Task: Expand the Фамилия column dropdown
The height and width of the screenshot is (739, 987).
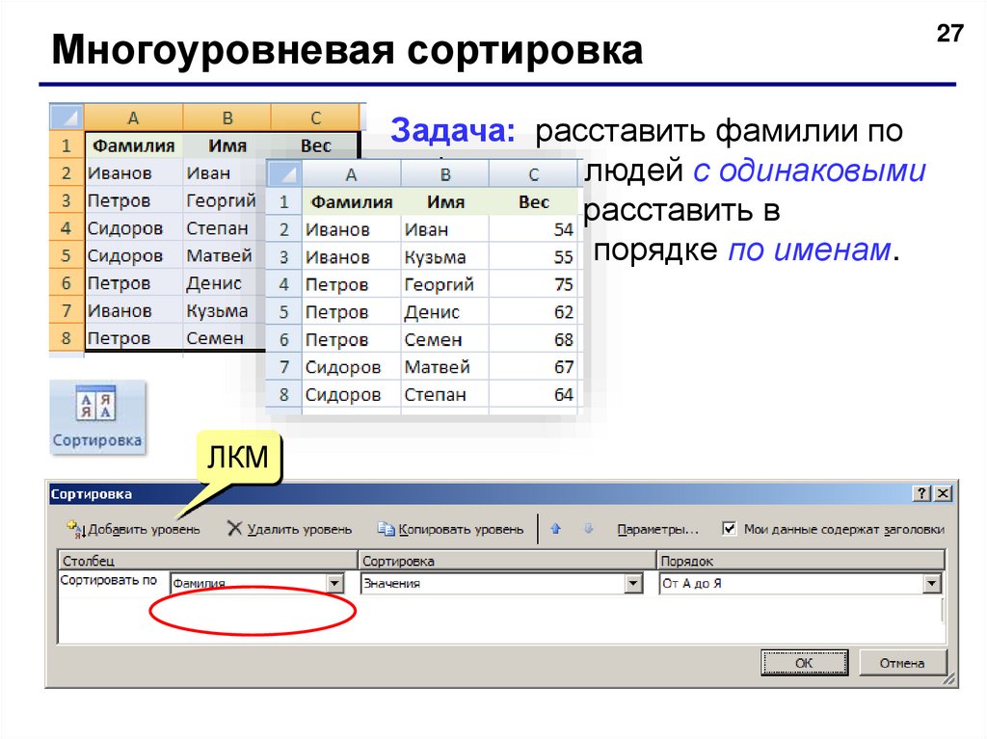Action: point(335,584)
